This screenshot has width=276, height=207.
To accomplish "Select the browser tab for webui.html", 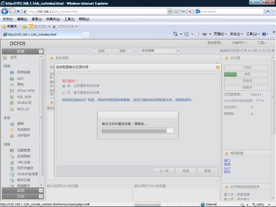I will click(42, 34).
